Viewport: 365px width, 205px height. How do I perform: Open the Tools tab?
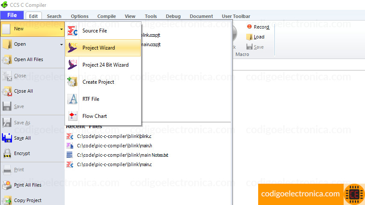point(151,16)
